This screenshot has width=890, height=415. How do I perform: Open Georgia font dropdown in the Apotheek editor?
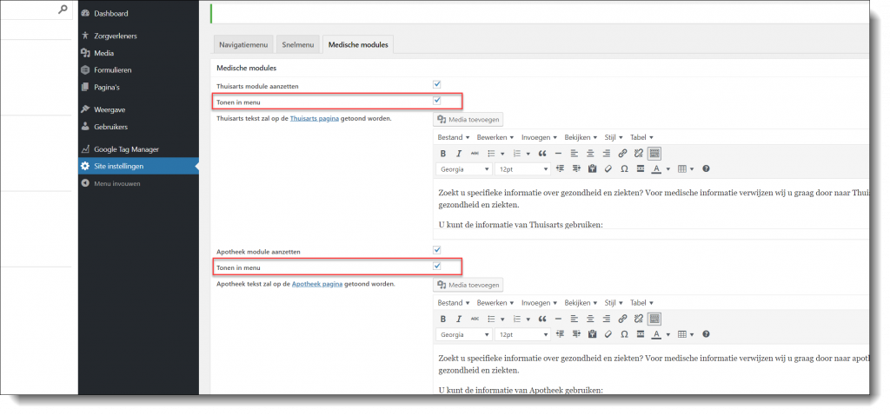coord(464,334)
